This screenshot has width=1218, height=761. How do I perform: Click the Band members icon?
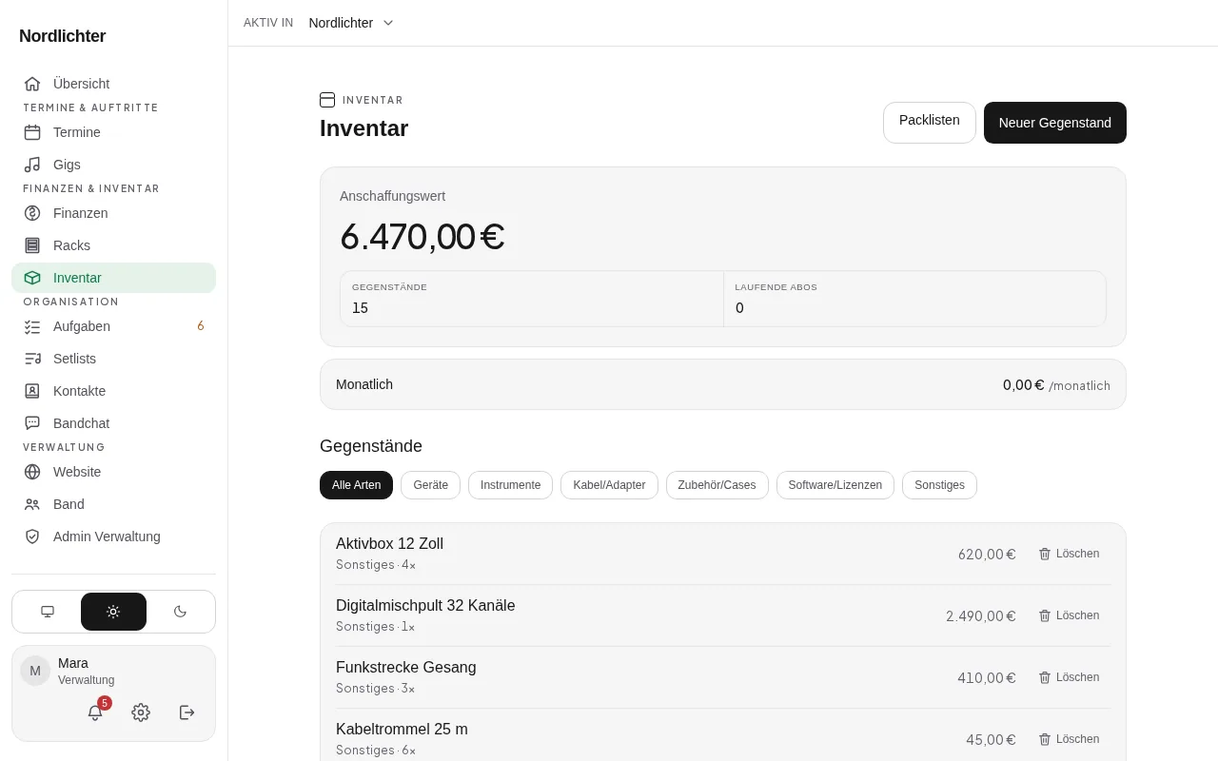[x=32, y=504]
